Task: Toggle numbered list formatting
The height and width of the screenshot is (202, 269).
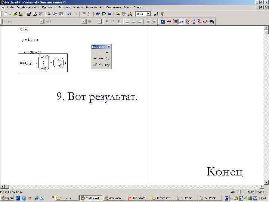Action: click(x=154, y=21)
